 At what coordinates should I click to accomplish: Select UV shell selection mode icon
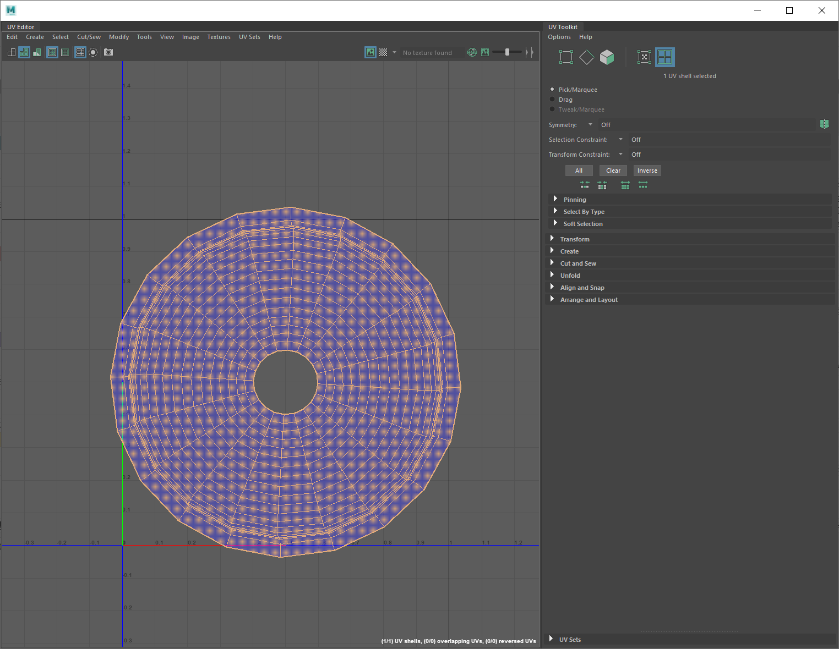click(664, 57)
